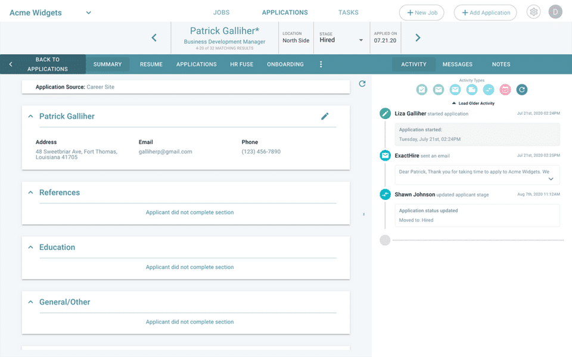Click the Add Application button
The width and height of the screenshot is (572, 357).
(x=486, y=12)
